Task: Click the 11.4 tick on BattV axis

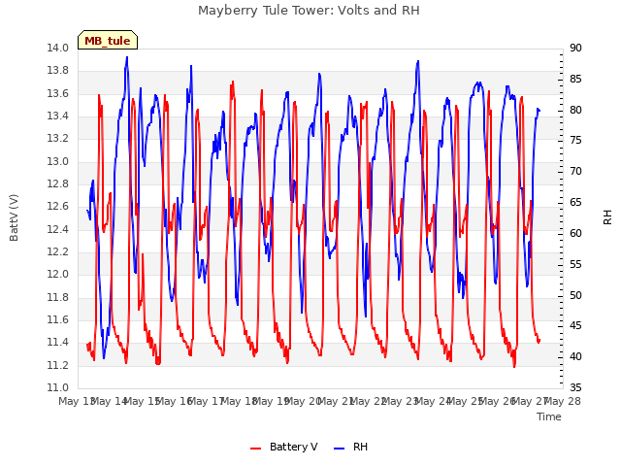Action: point(57,343)
